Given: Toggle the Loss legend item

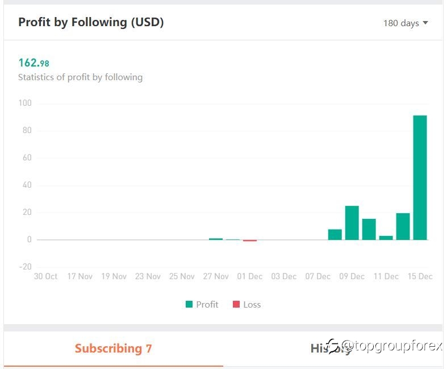Looking at the screenshot, I should click(247, 305).
